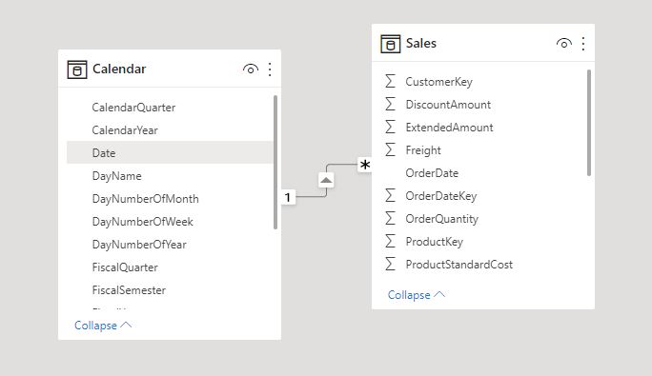Click the sigma icon beside OrderQuantity

[390, 219]
